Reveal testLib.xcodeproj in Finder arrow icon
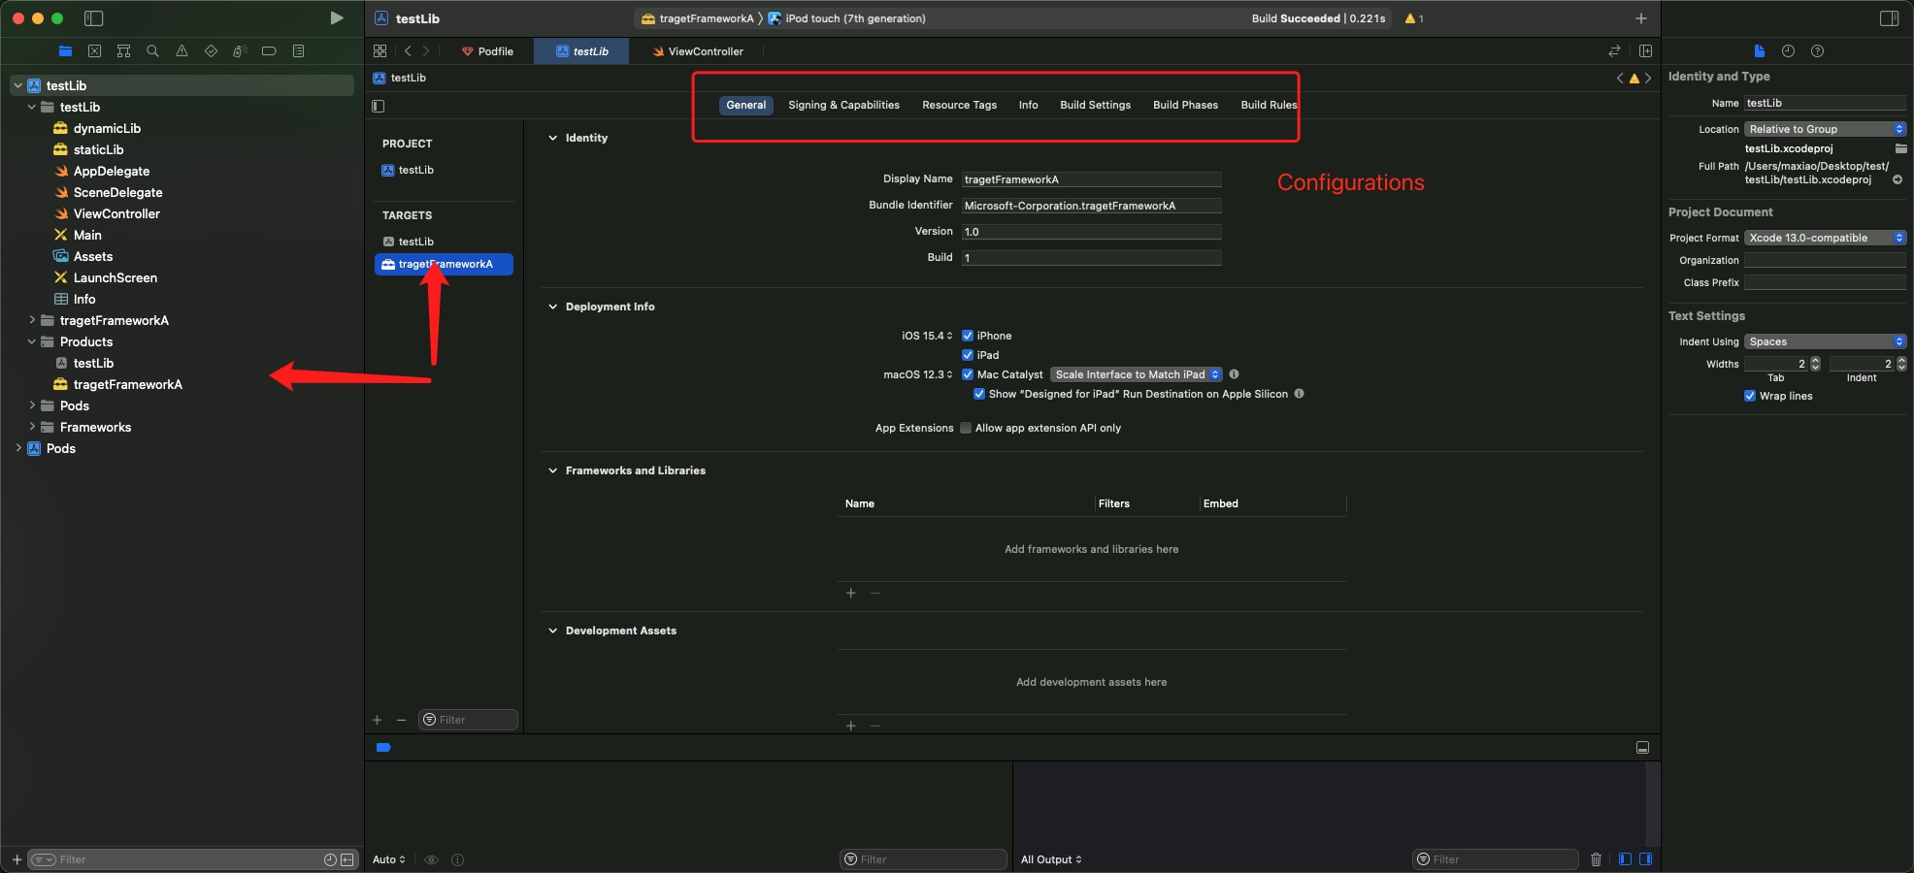 click(x=1897, y=179)
